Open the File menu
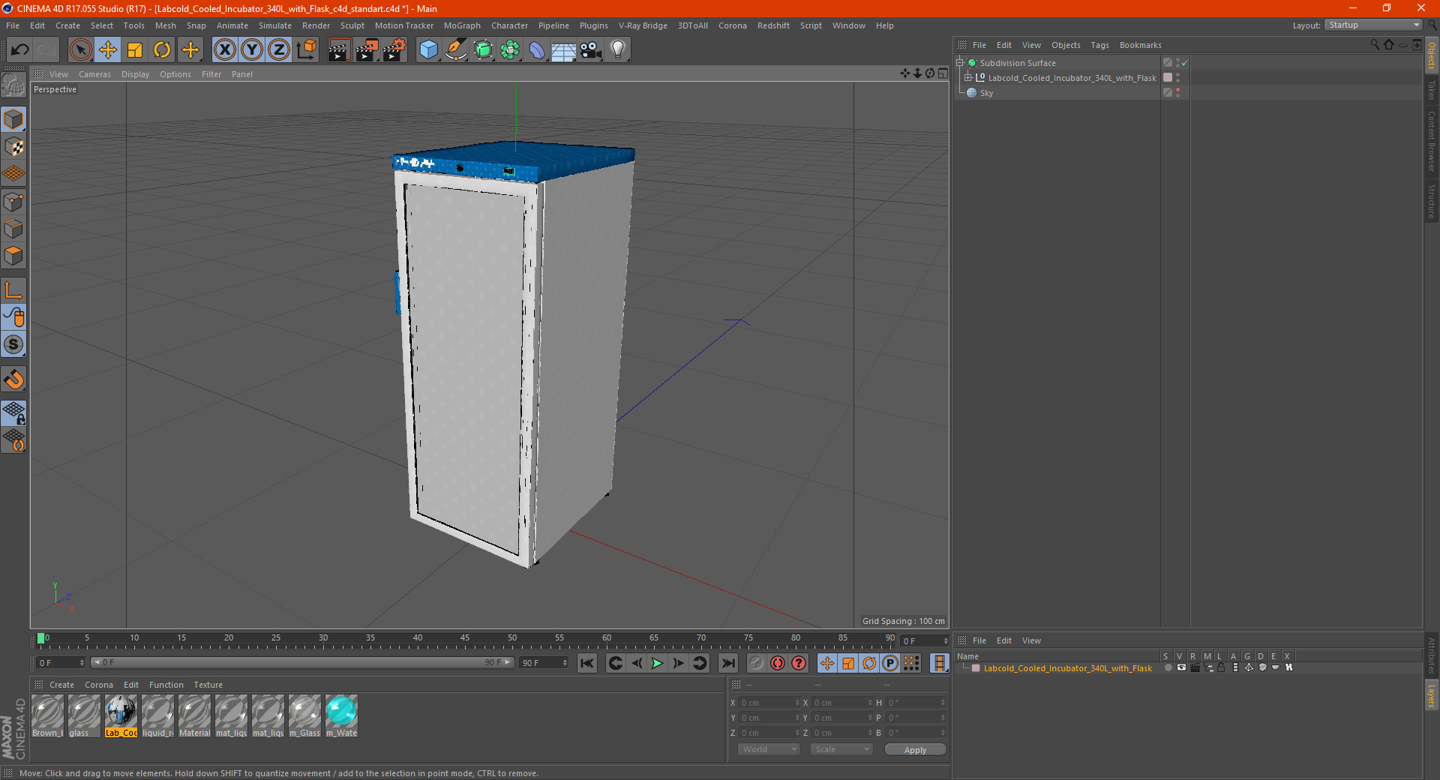This screenshot has height=780, width=1440. coord(13,25)
